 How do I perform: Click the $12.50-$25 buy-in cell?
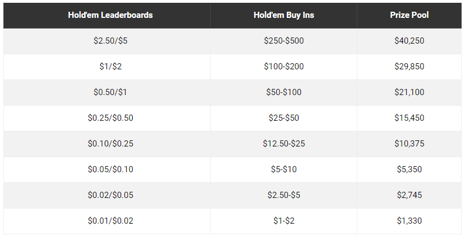coord(284,144)
